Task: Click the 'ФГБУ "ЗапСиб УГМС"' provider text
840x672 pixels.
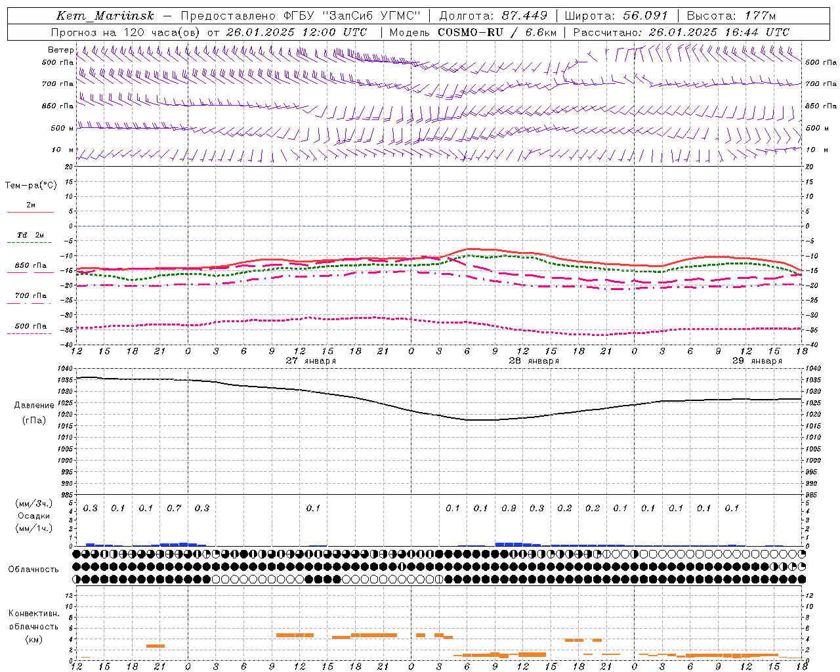Action: click(x=352, y=16)
